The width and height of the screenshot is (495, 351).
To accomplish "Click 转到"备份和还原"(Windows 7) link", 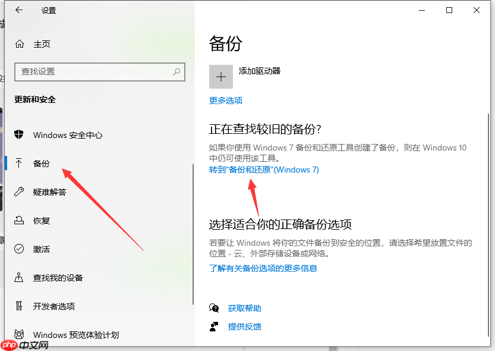I will (x=264, y=170).
